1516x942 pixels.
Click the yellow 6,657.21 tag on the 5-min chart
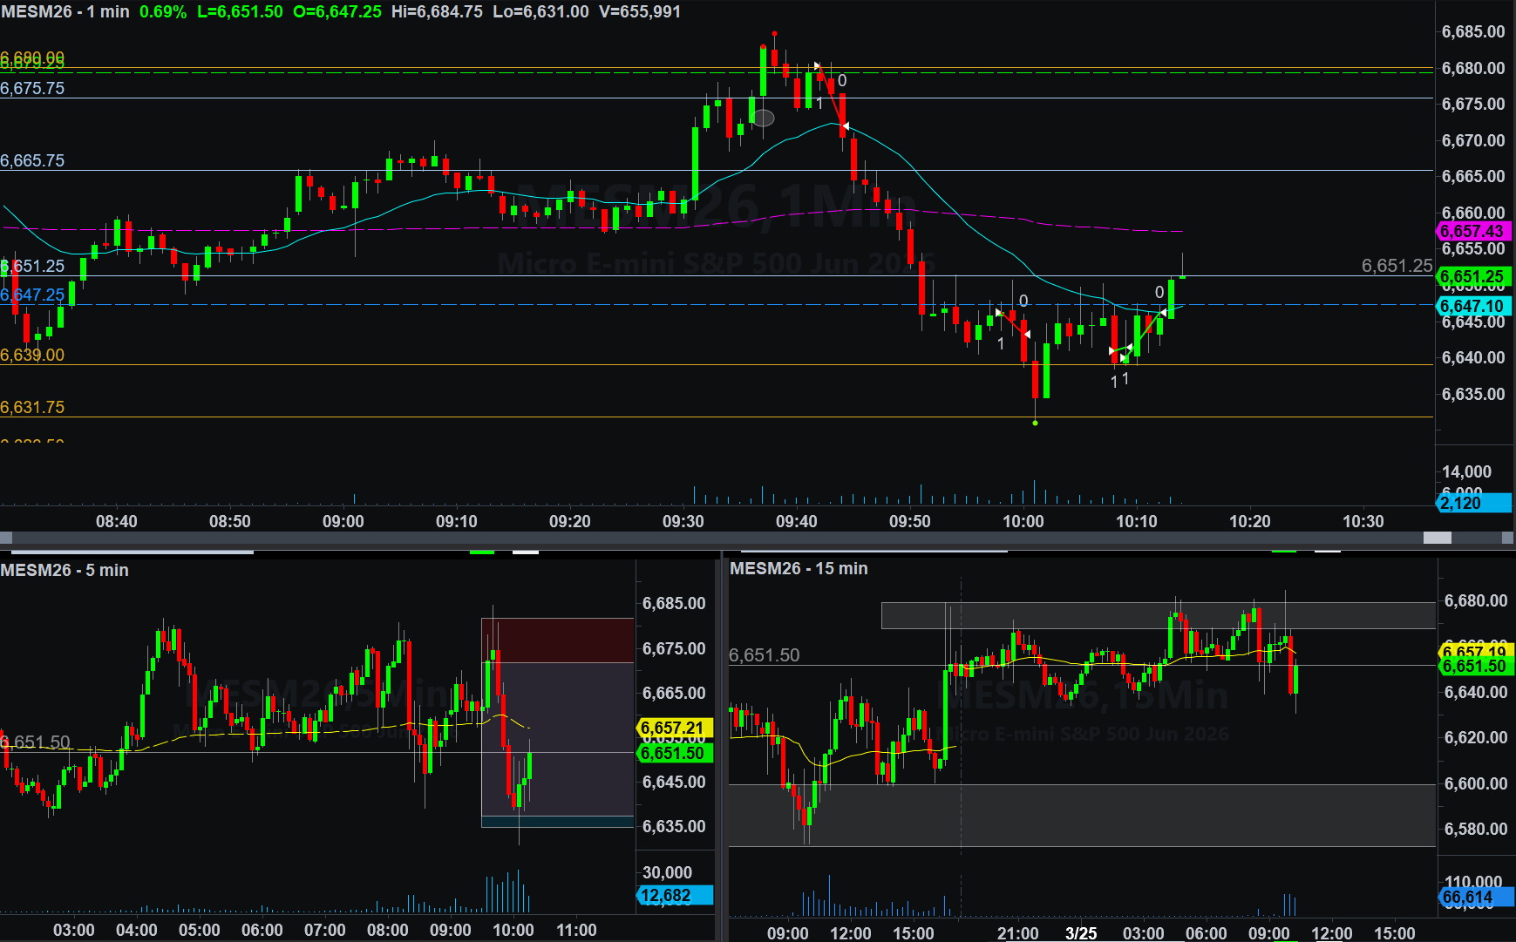[x=672, y=728]
